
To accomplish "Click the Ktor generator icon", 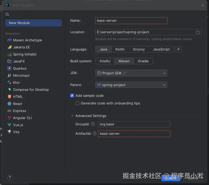I will [x=9, y=82].
